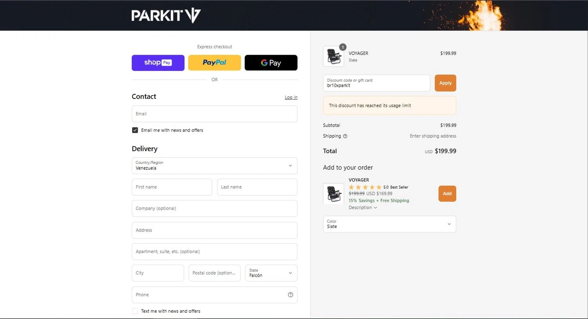Click the Total amount USD $199.99
This screenshot has height=319, width=588.
pyautogui.click(x=441, y=151)
